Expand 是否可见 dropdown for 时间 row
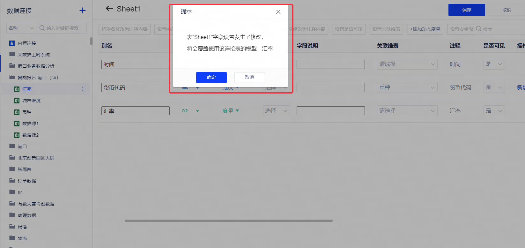This screenshot has height=248, width=525. click(x=494, y=64)
